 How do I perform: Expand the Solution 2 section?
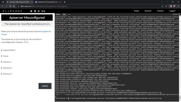coord(7,68)
